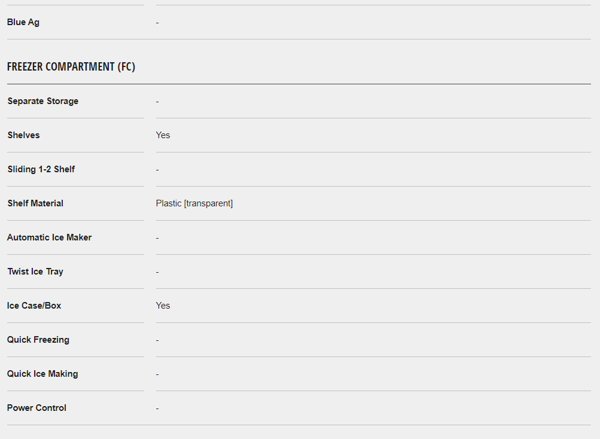Image resolution: width=600 pixels, height=439 pixels.
Task: Click the dash value for Quick Freezing
Action: pos(157,340)
